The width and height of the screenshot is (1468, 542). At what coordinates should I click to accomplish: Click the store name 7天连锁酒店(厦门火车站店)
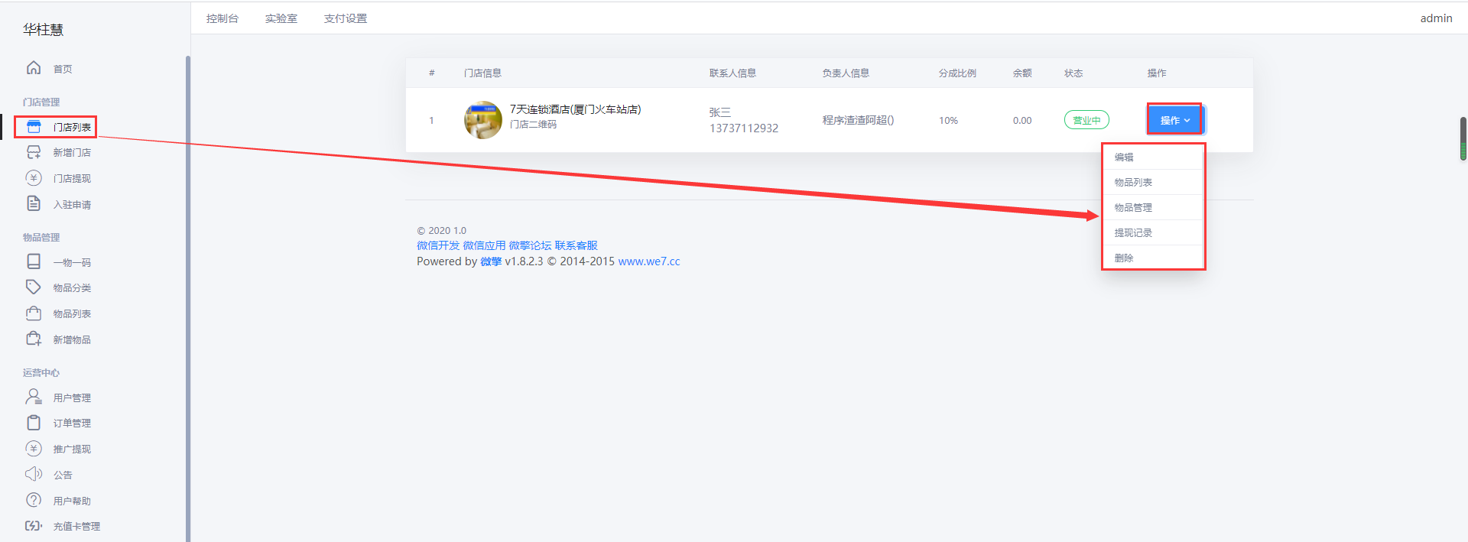pos(575,109)
